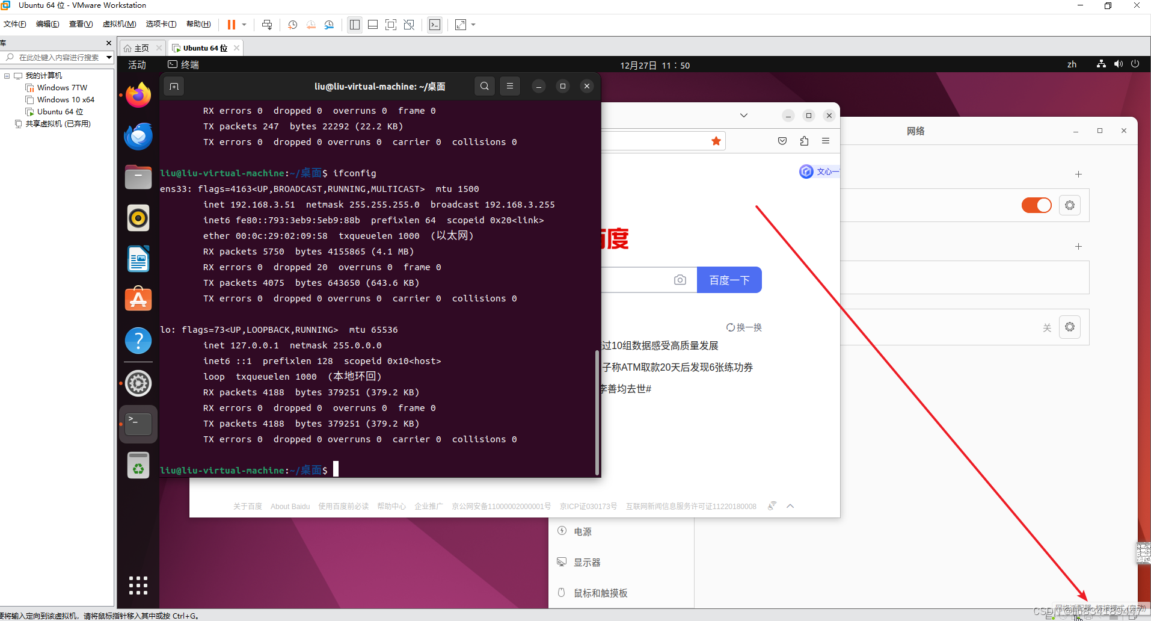This screenshot has height=621, width=1151.
Task: Select Ubuntu 64 位 in the library tree
Action: [60, 112]
